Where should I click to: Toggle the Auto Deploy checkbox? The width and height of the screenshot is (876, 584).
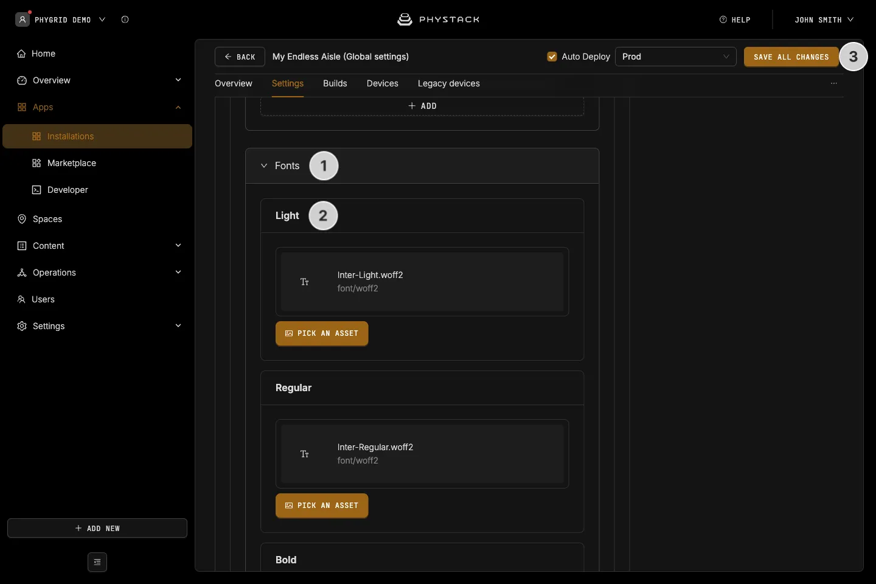coord(552,57)
